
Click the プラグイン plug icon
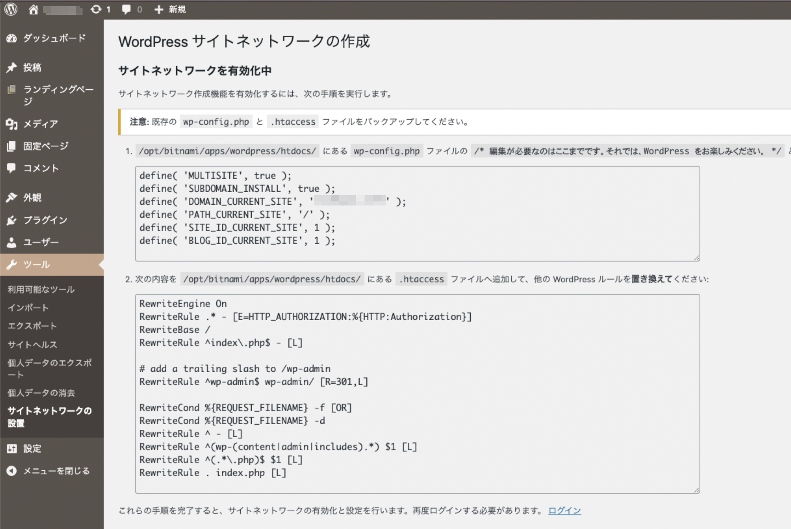tap(11, 220)
